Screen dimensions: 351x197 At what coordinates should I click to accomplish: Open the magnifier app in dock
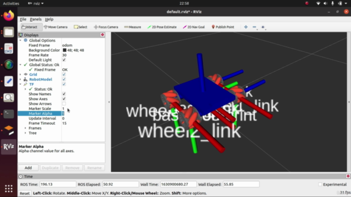pos(9,97)
